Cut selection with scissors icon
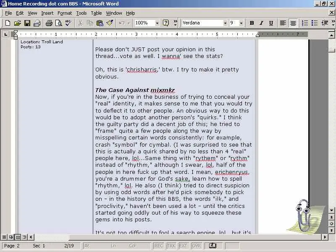The width and height of the screenshot is (336, 252). pos(80,23)
